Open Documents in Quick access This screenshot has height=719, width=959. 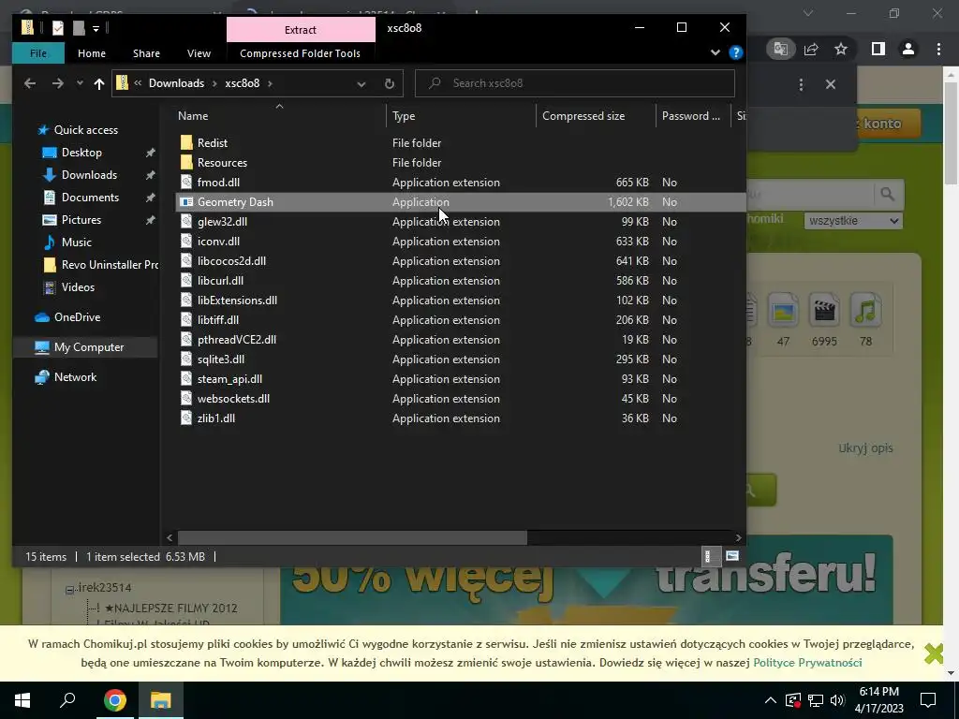point(90,197)
